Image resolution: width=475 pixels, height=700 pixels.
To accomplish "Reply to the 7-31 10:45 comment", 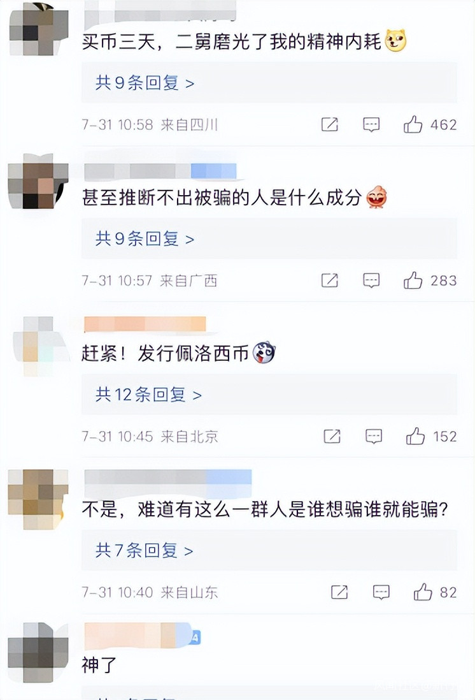I will pyautogui.click(x=373, y=437).
